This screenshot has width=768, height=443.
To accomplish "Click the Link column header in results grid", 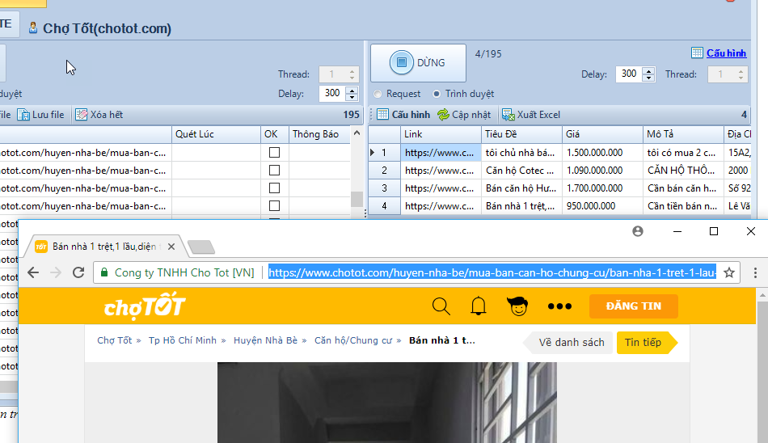I will [441, 134].
